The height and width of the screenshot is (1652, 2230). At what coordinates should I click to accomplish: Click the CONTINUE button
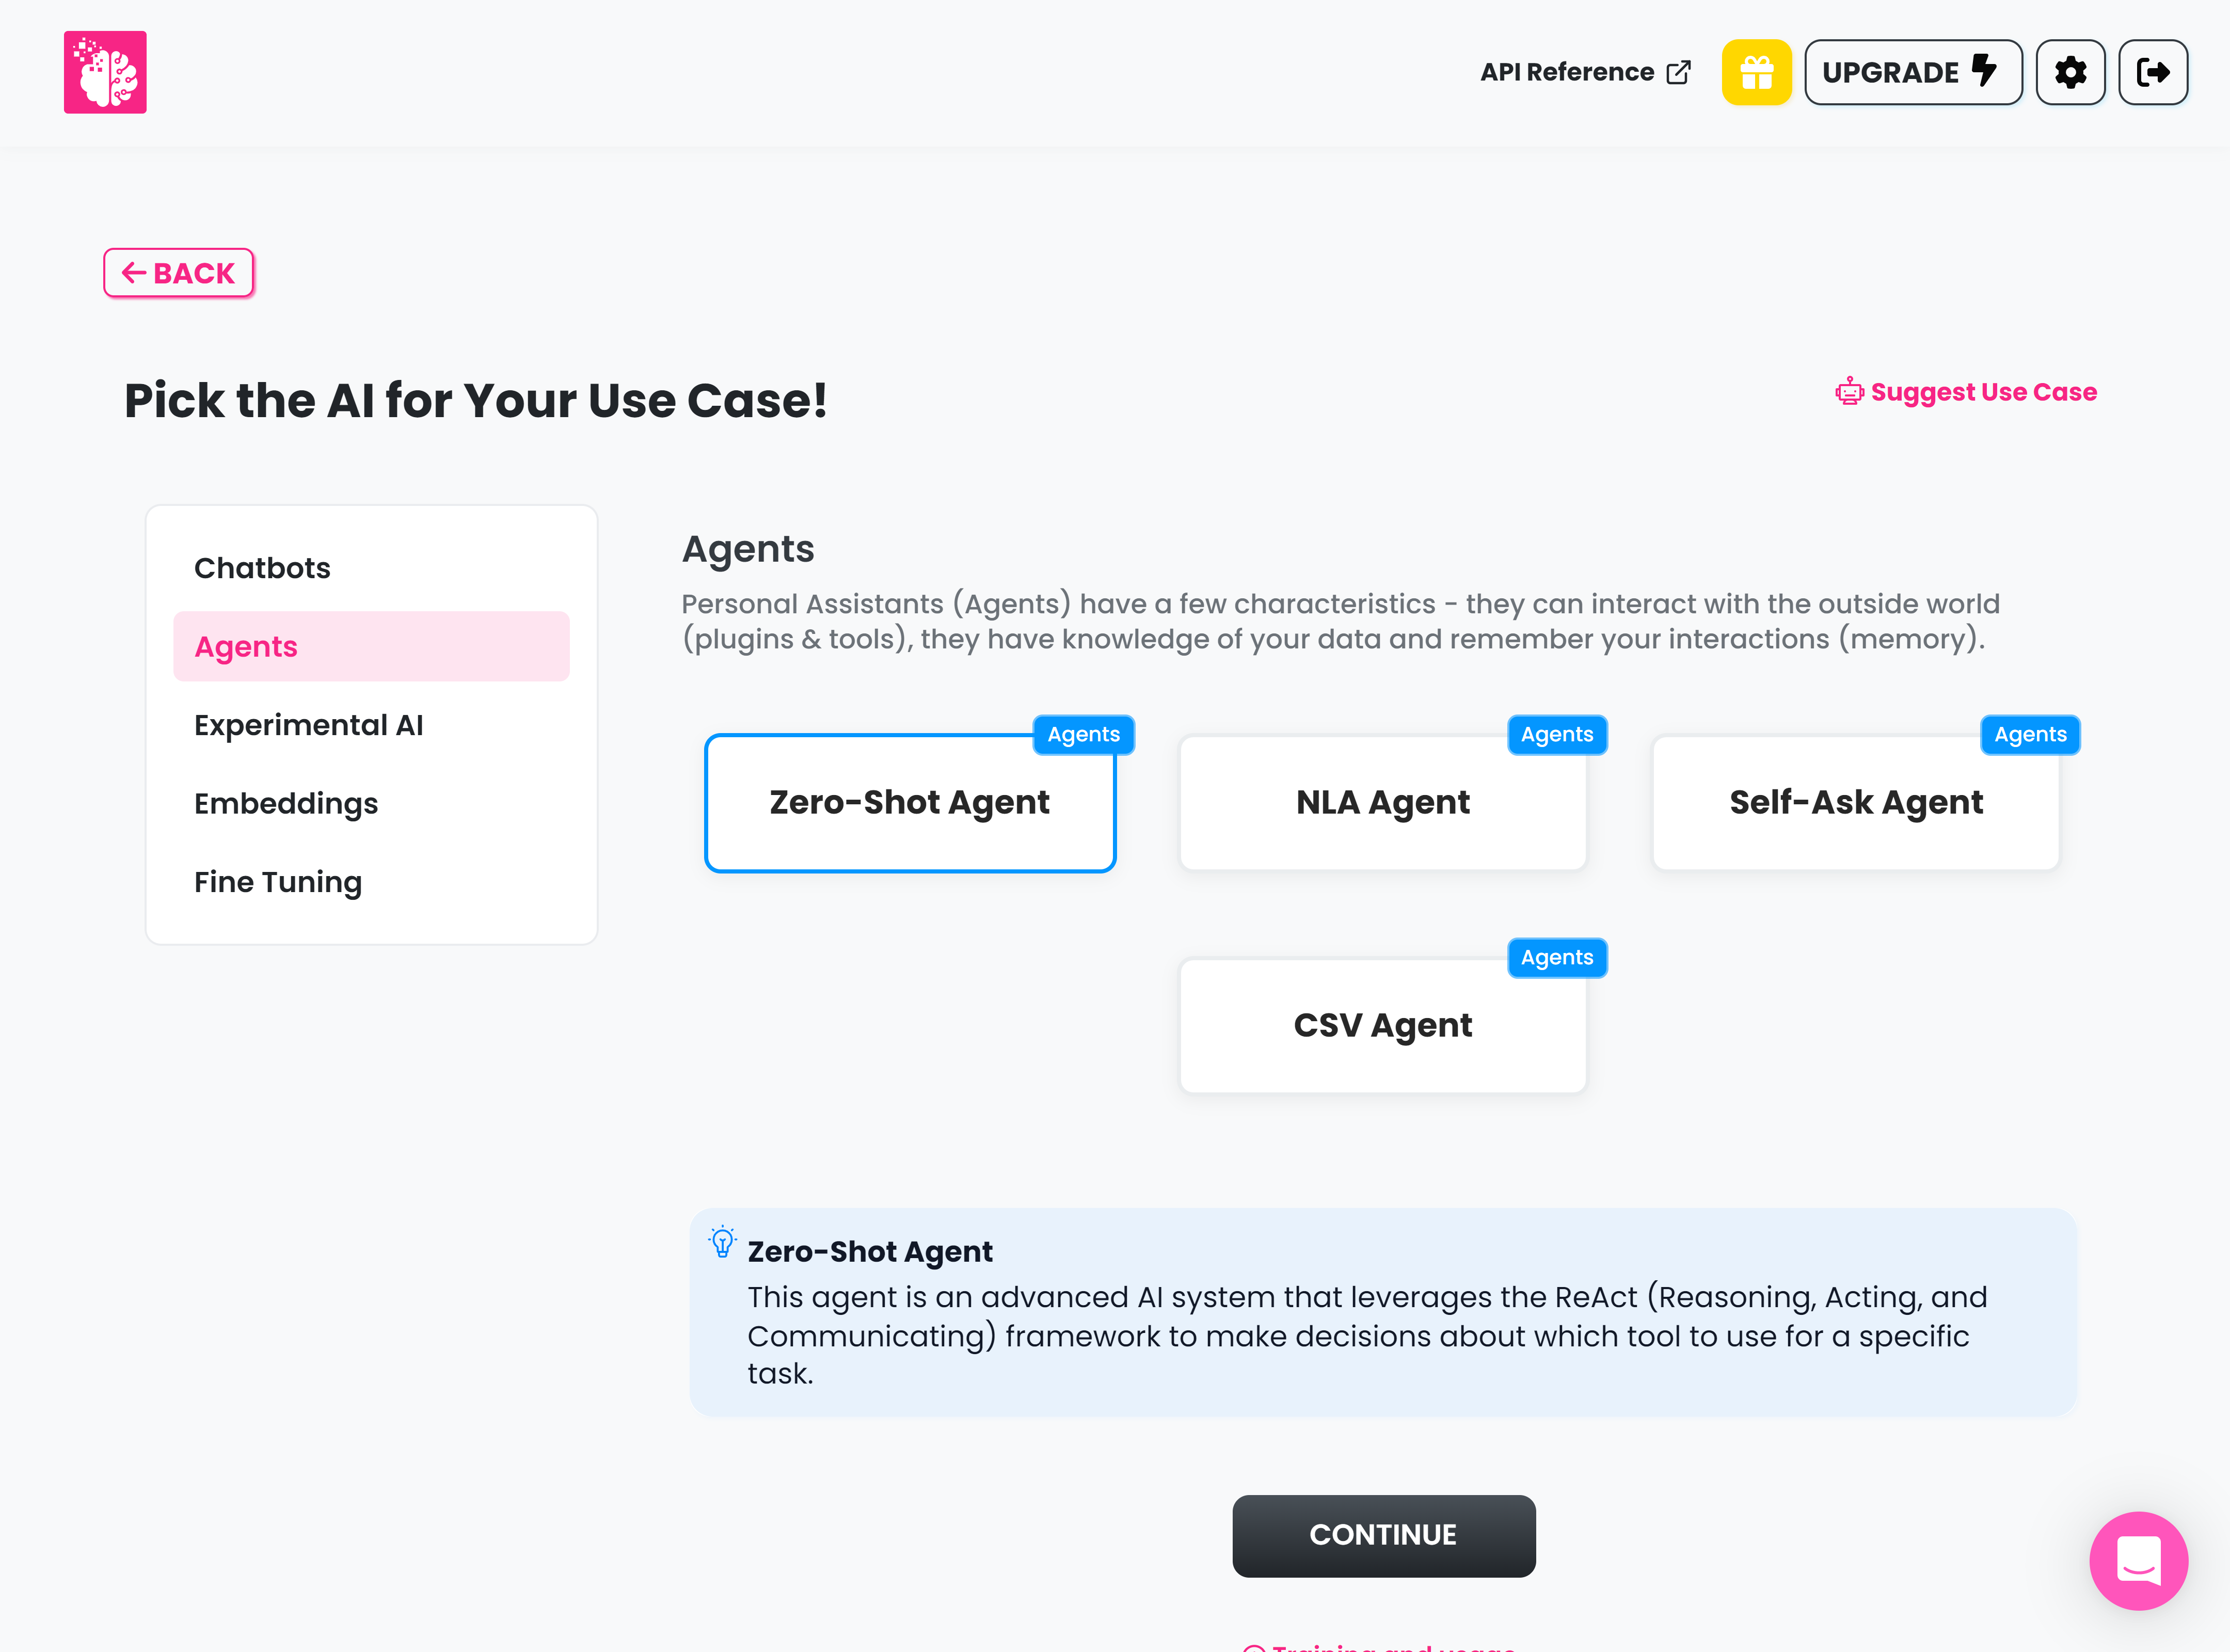1384,1536
